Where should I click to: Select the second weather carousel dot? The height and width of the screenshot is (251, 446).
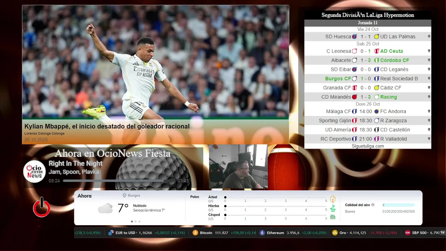[x=136, y=221]
